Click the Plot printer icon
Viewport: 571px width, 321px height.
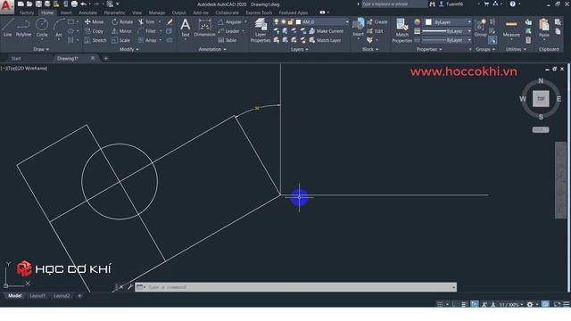point(74,4)
